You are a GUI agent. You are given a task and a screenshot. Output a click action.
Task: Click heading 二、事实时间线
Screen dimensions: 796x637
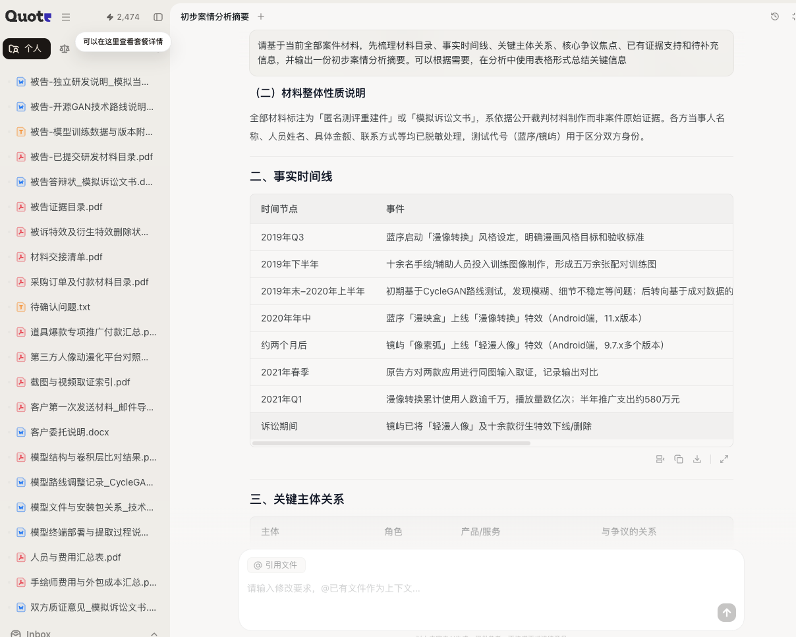pos(291,177)
